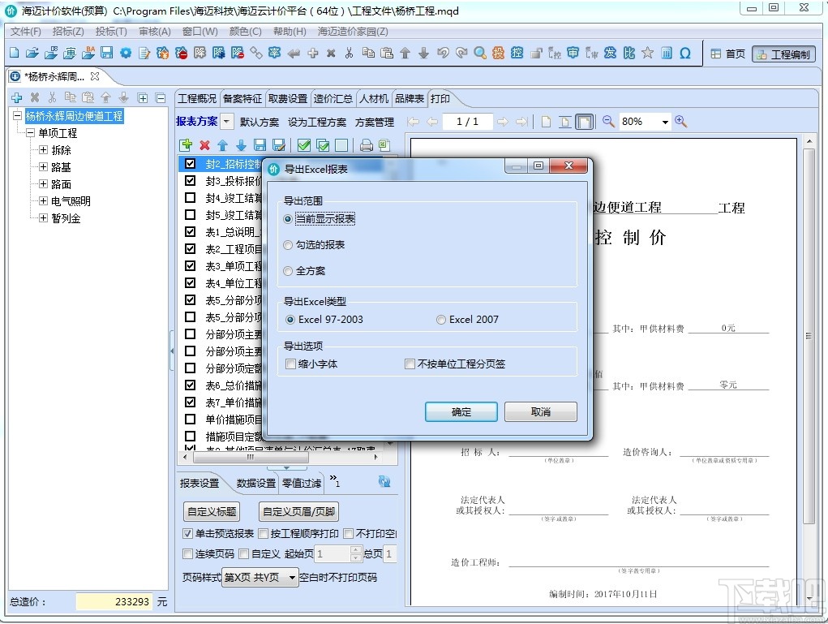Image resolution: width=828 pixels, height=624 pixels.
Task: Toggle checkbox for 封4_竣工结算 report row
Action: pyautogui.click(x=190, y=198)
